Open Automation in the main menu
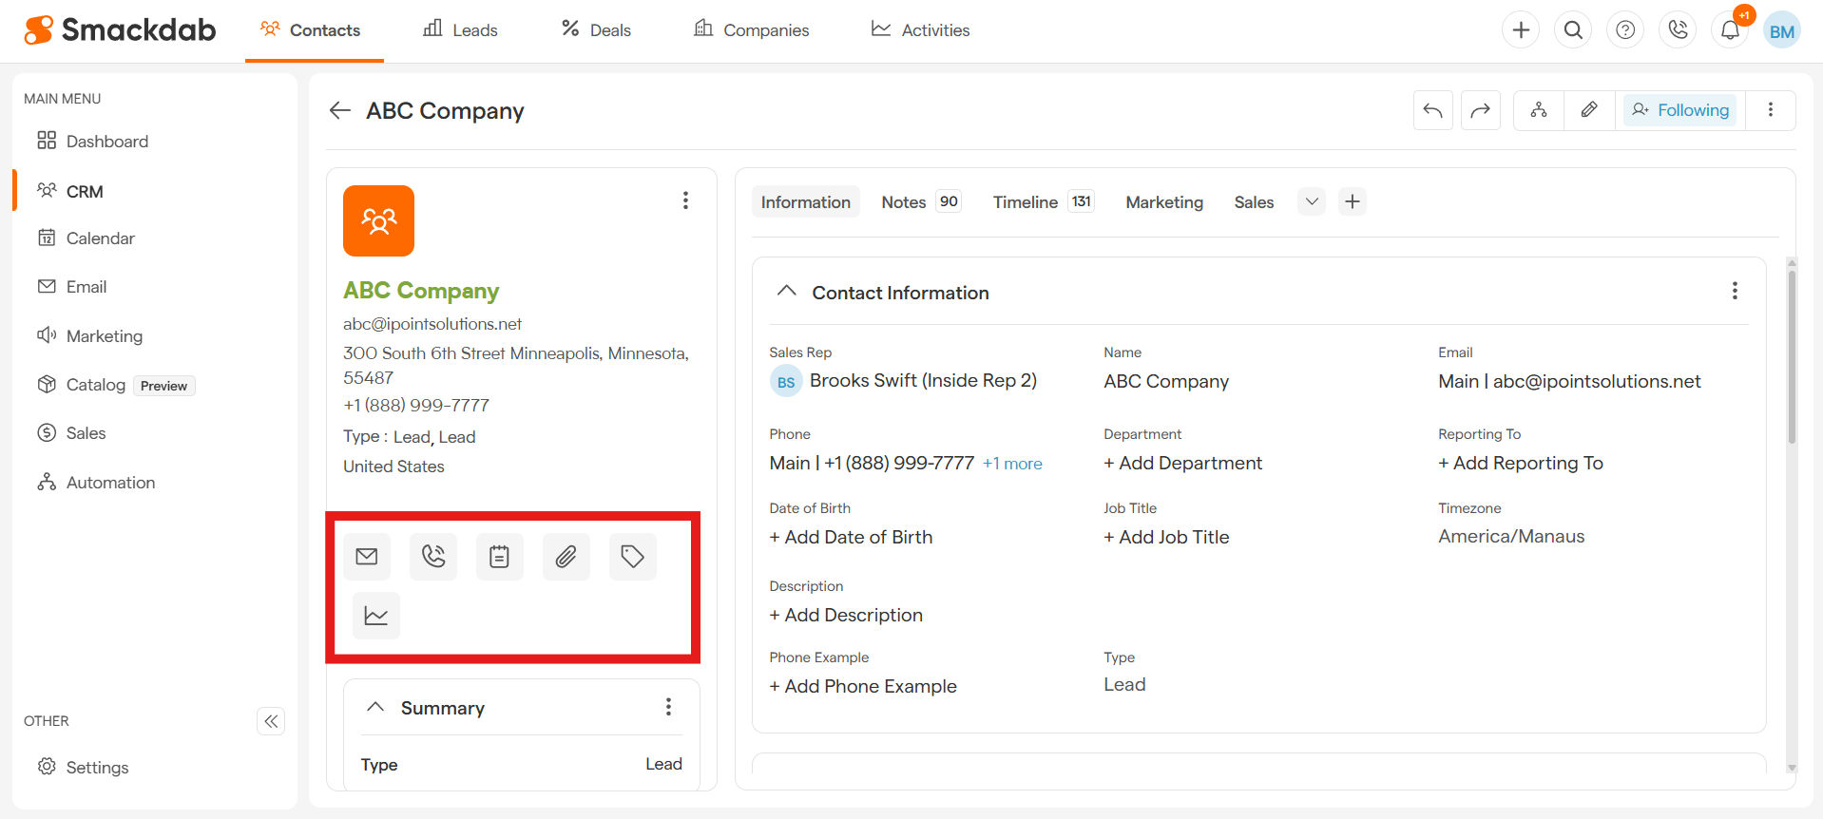 [110, 483]
